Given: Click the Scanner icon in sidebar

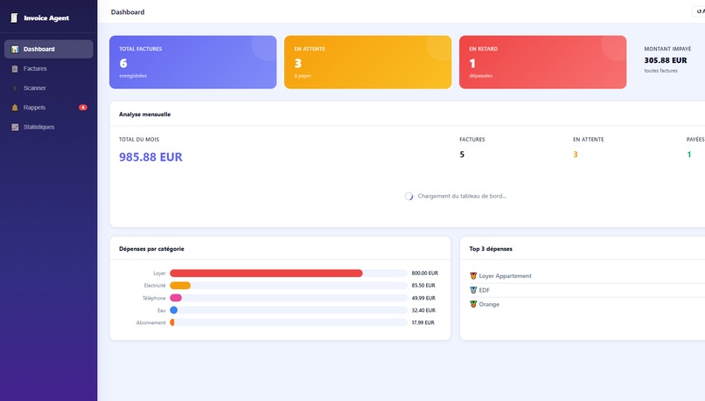Looking at the screenshot, I should (x=15, y=88).
